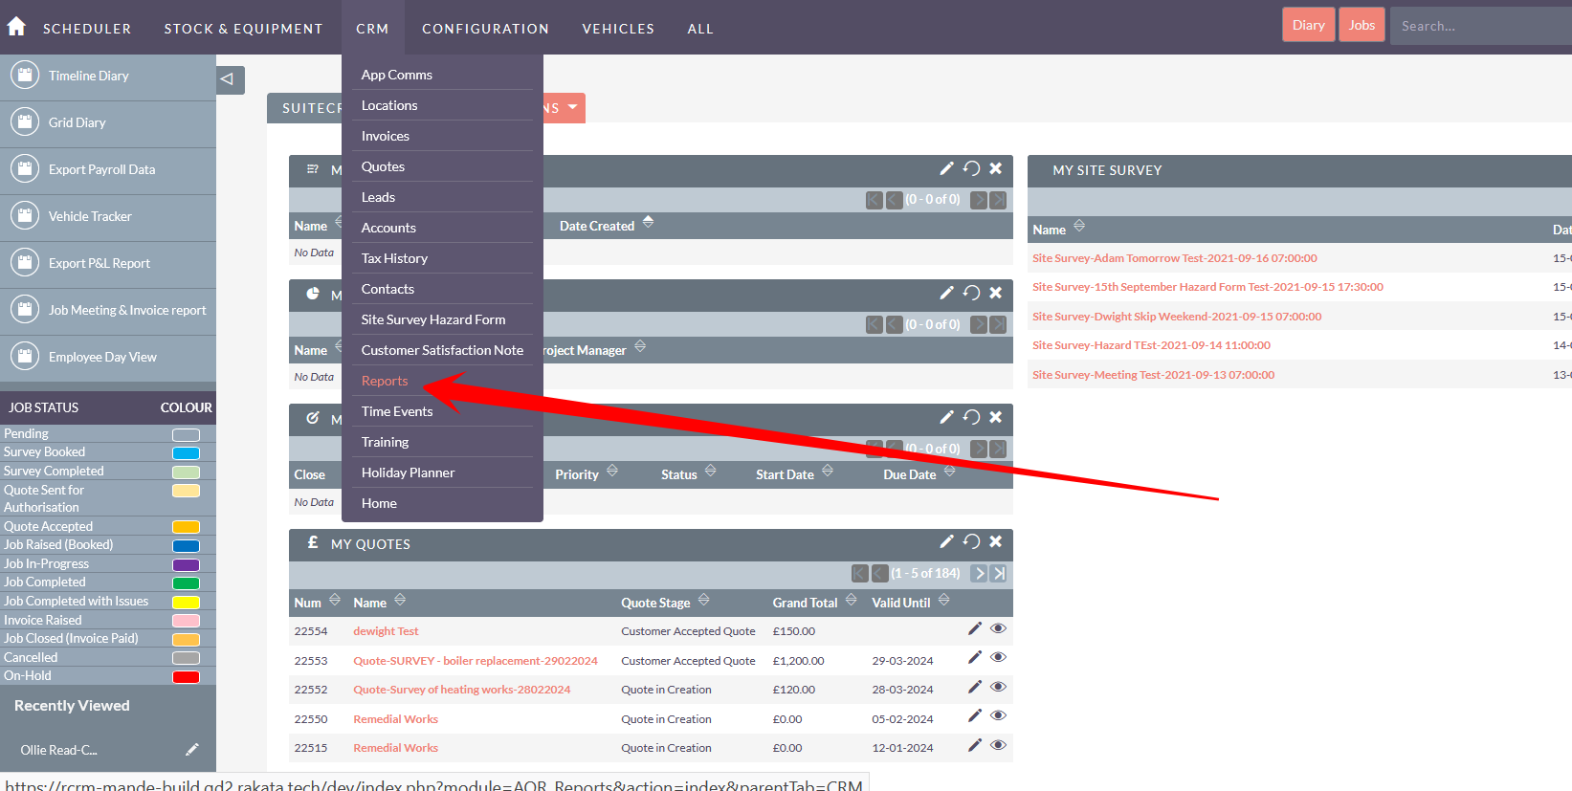
Task: View details of quote 22550 eye icon
Action: tap(998, 715)
